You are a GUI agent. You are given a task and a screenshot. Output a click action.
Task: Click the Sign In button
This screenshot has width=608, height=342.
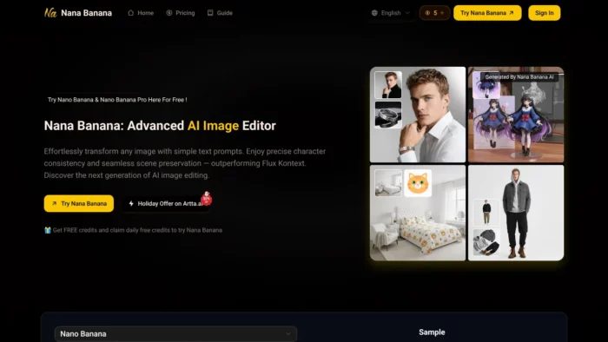click(544, 13)
